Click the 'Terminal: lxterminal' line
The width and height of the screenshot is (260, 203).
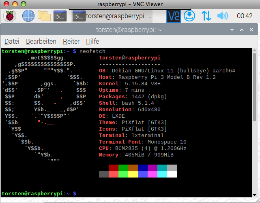pos(131,135)
